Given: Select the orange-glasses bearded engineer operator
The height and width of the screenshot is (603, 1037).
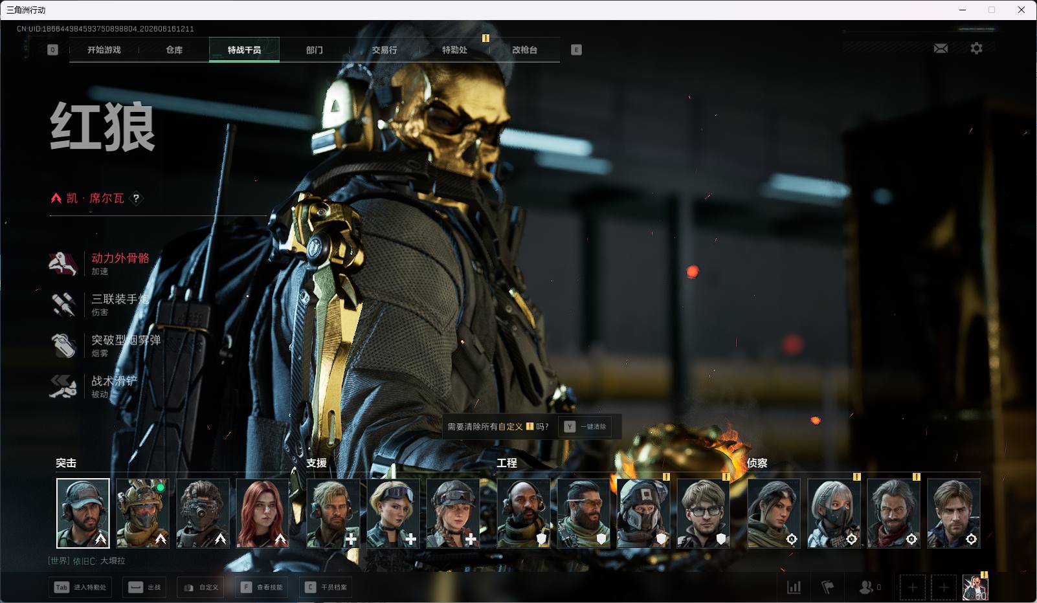Looking at the screenshot, I should coord(584,513).
